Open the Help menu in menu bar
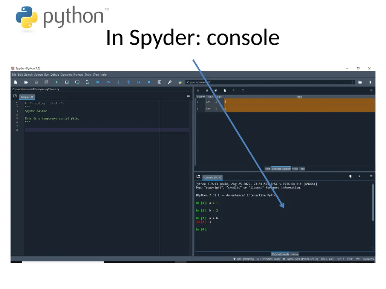 pos(103,75)
